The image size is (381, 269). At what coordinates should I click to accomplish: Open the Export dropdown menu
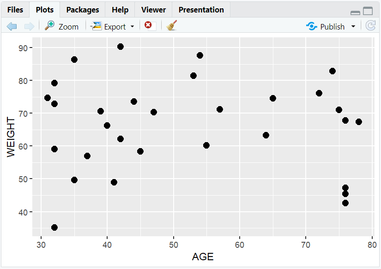click(x=132, y=26)
